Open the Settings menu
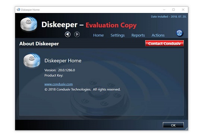The height and width of the screenshot is (139, 205). pos(117,35)
